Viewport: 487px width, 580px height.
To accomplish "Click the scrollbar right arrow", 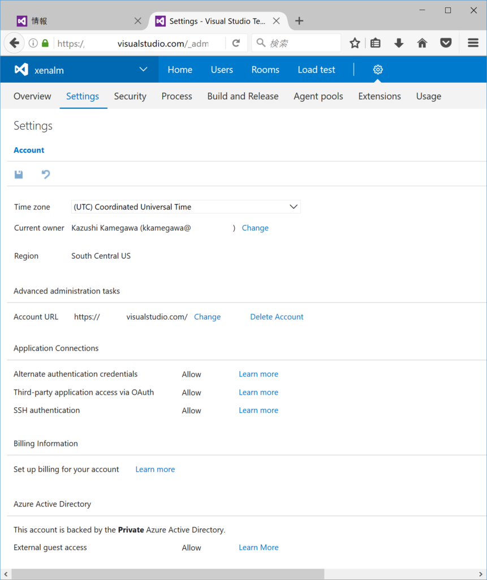I will click(x=480, y=574).
